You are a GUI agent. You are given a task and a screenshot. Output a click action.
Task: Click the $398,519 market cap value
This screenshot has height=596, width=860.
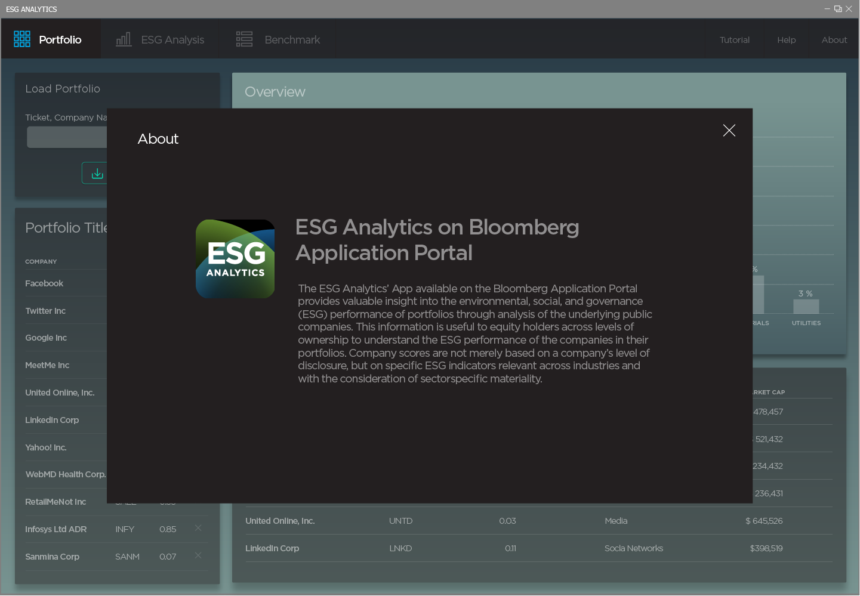click(x=766, y=548)
